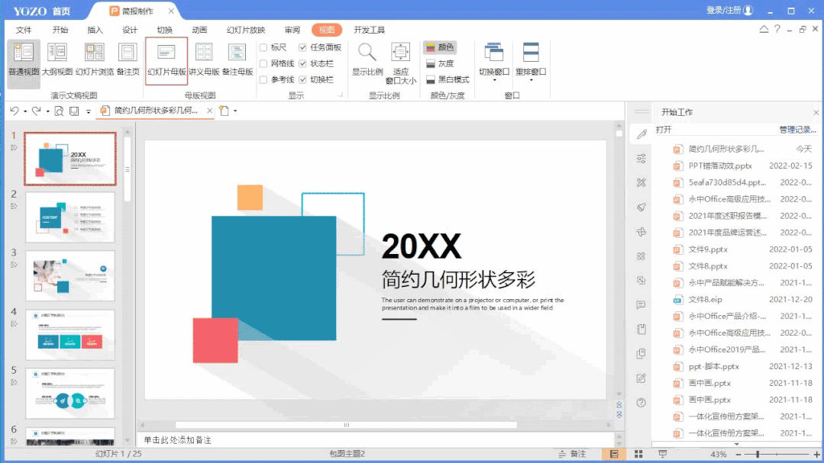Screen dimensions: 824x463
Task: Click the zoom out minus button
Action: pos(738,454)
